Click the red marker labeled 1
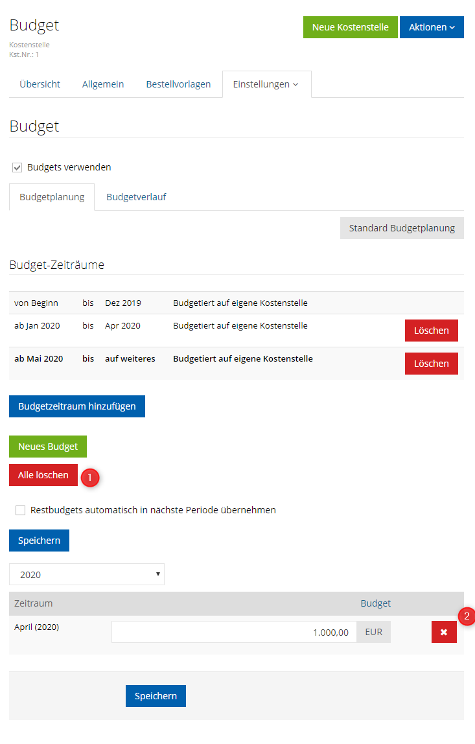The height and width of the screenshot is (744, 475). click(x=89, y=476)
